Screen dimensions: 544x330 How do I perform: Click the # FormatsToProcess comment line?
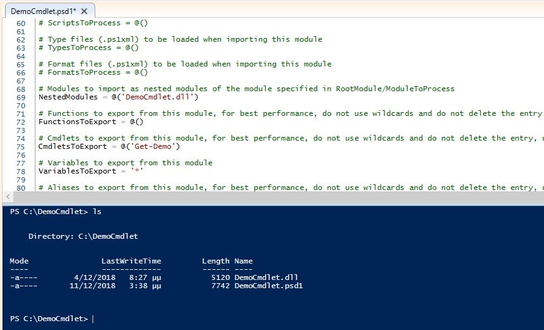(93, 72)
